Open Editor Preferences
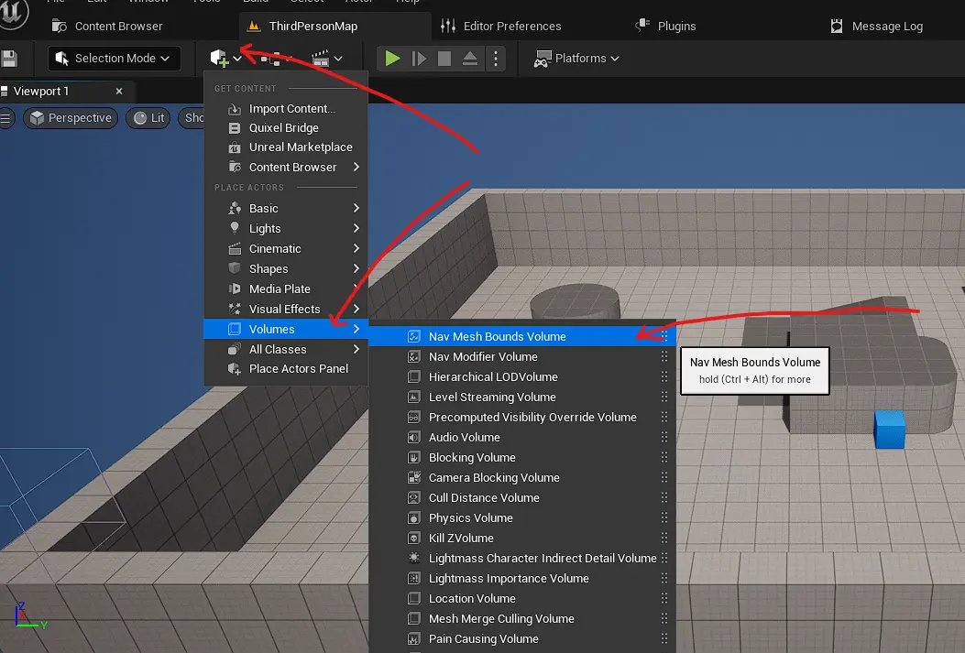 click(510, 26)
